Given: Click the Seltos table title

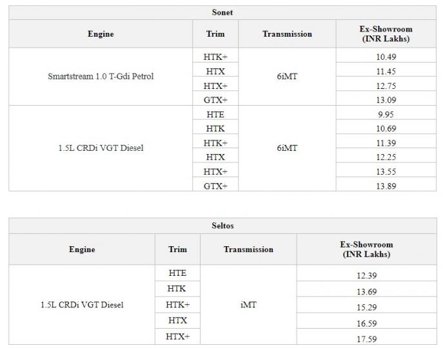Looking at the screenshot, I should point(222,226).
